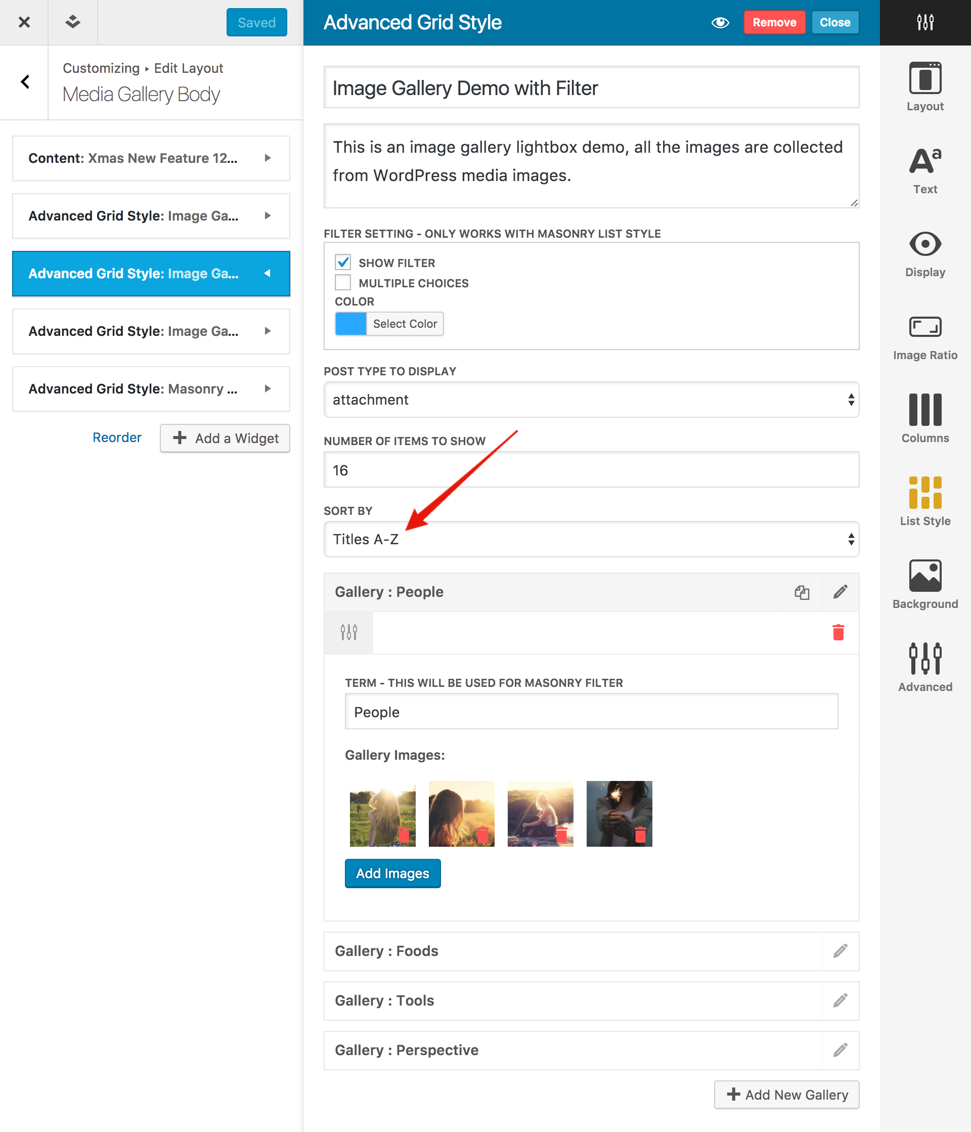Edit Gallery : Foods with the pencil icon
Image resolution: width=971 pixels, height=1132 pixels.
(841, 951)
